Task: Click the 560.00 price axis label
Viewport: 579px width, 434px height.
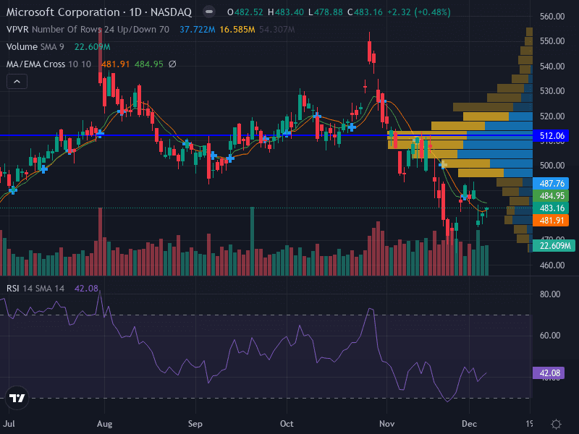Action: click(x=552, y=16)
